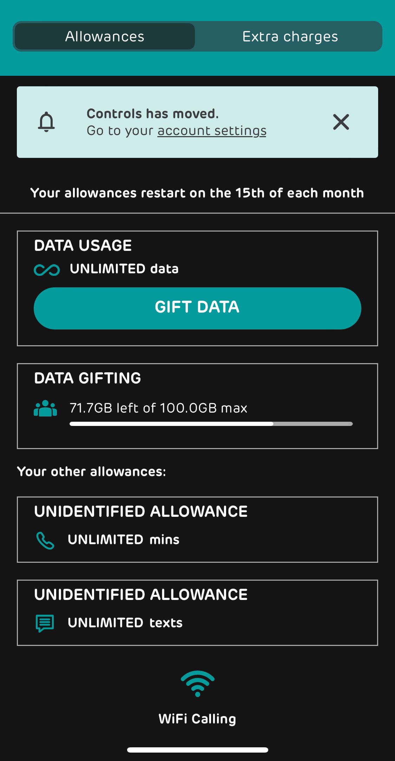Tap the WiFi Calling label

click(x=197, y=719)
